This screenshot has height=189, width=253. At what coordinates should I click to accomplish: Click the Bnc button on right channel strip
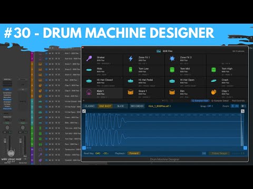25,156
